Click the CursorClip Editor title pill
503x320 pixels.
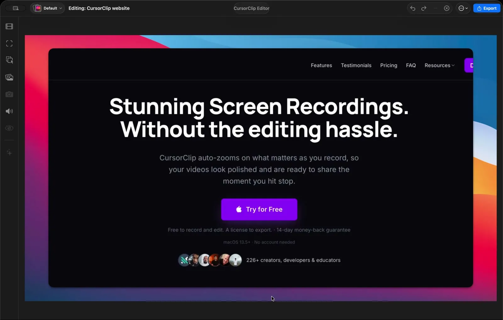251,8
